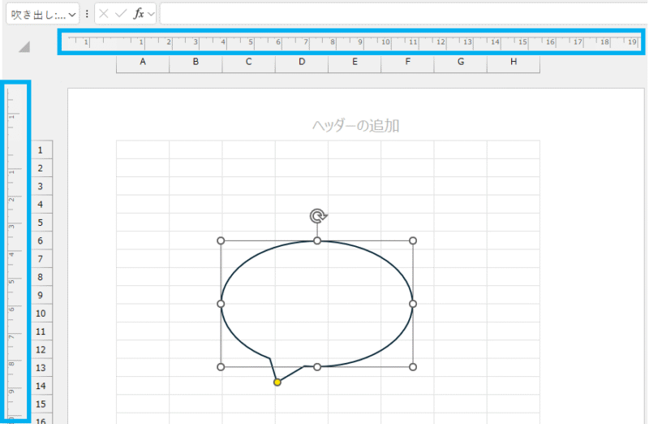
Task: Select row 9 header
Action: [x=42, y=295]
